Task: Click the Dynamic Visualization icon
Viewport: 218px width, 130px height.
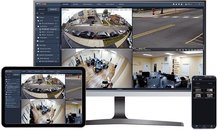Action: (38, 55)
